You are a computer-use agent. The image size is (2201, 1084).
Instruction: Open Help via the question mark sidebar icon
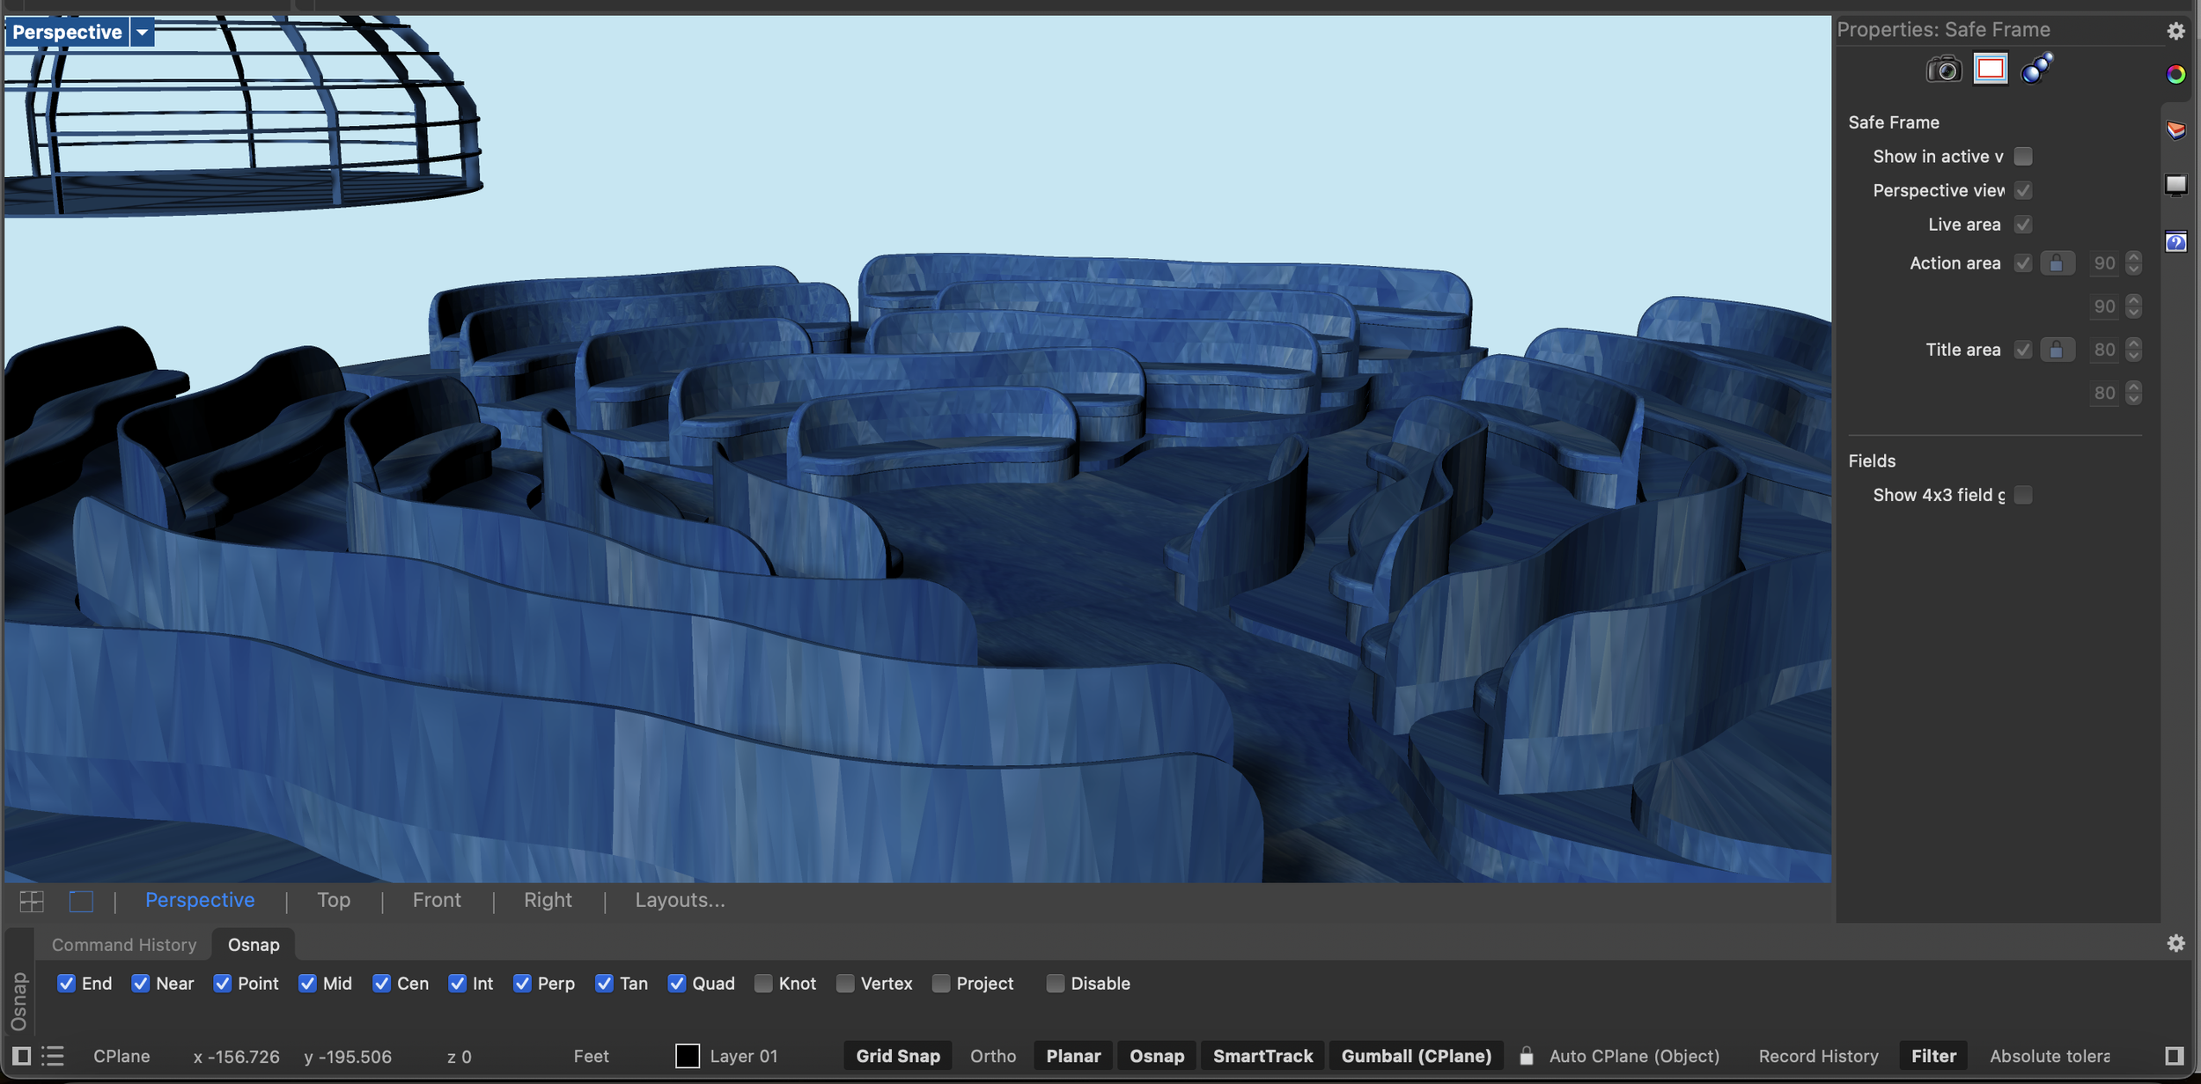pyautogui.click(x=2176, y=242)
